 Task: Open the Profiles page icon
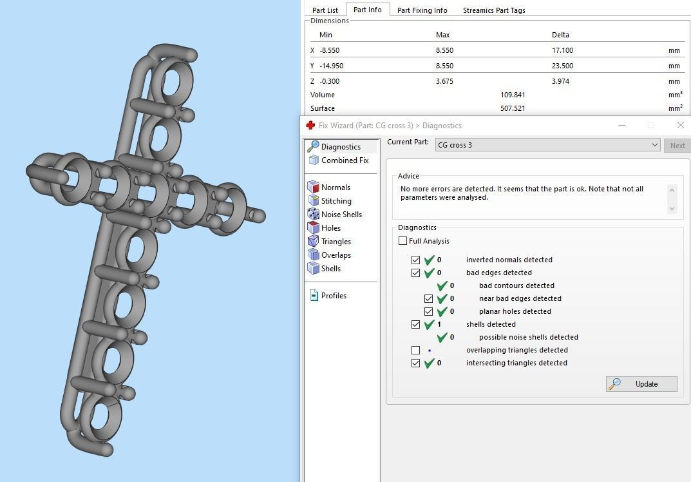[x=314, y=296]
